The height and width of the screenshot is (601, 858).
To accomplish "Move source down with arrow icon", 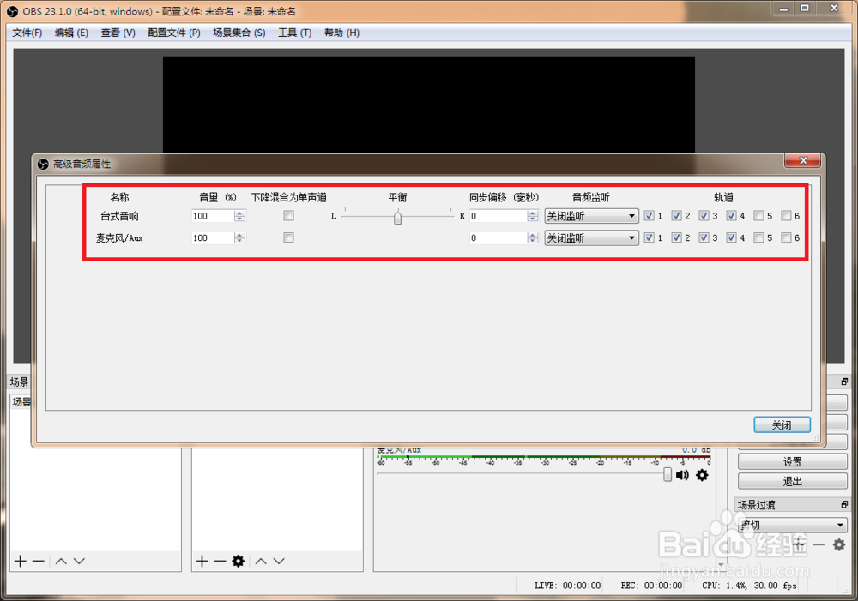I will tap(279, 561).
